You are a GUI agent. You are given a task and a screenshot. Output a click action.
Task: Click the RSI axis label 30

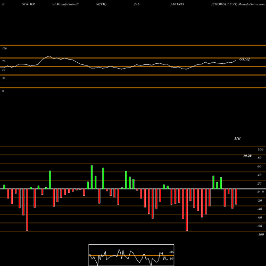click(4, 78)
